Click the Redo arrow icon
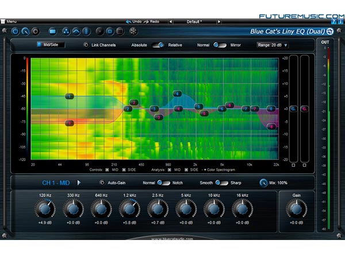The height and width of the screenshot is (259, 345). (146, 22)
